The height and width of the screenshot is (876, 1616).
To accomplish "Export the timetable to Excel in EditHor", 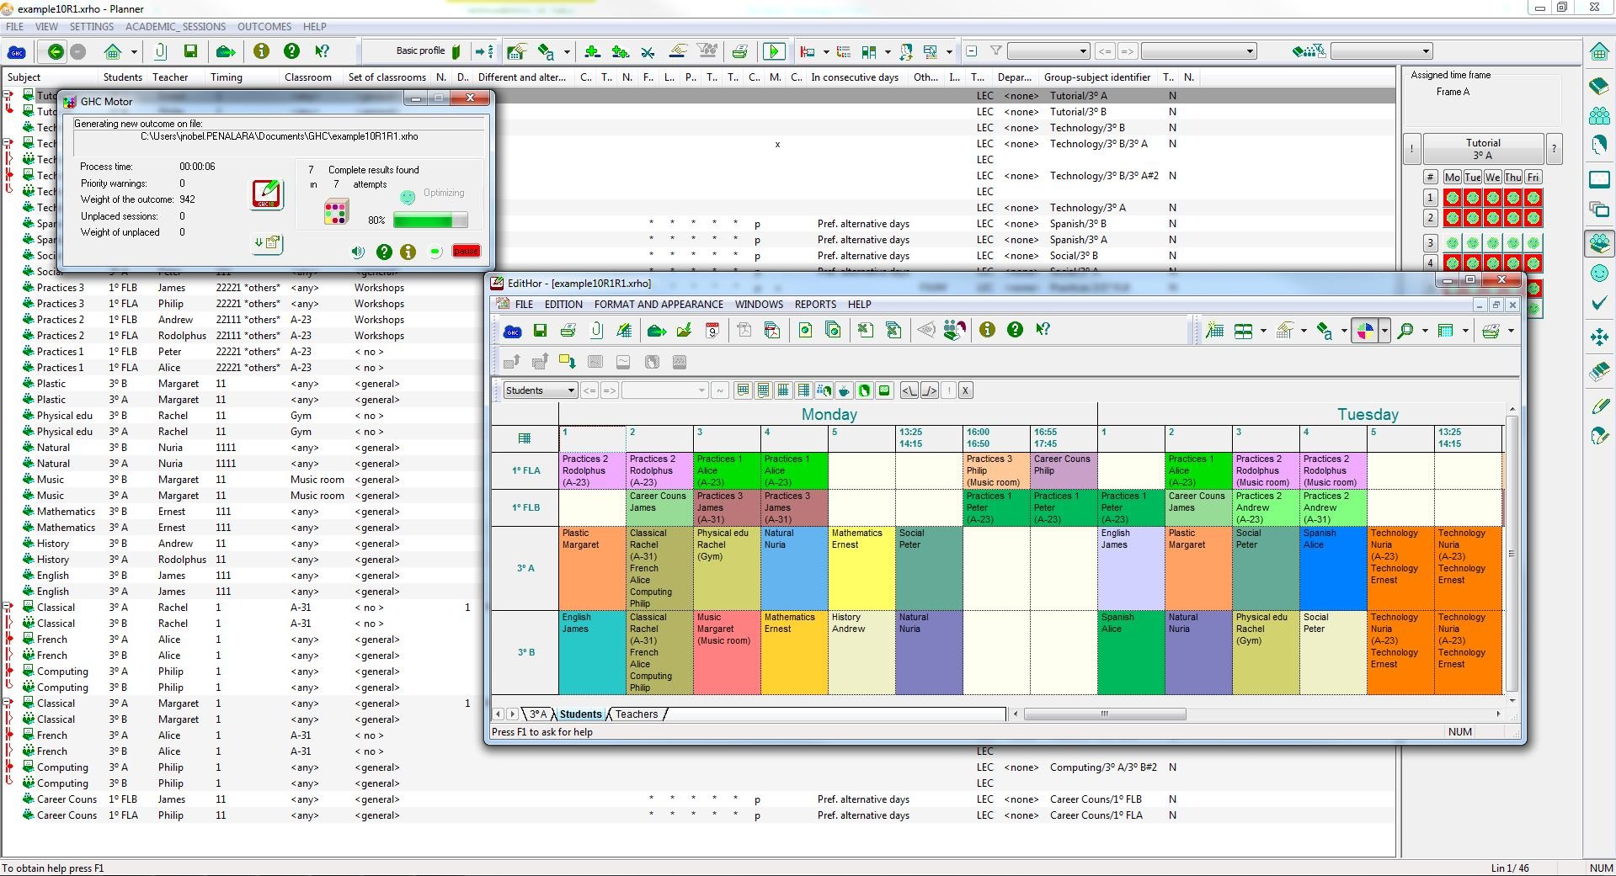I will (x=864, y=331).
